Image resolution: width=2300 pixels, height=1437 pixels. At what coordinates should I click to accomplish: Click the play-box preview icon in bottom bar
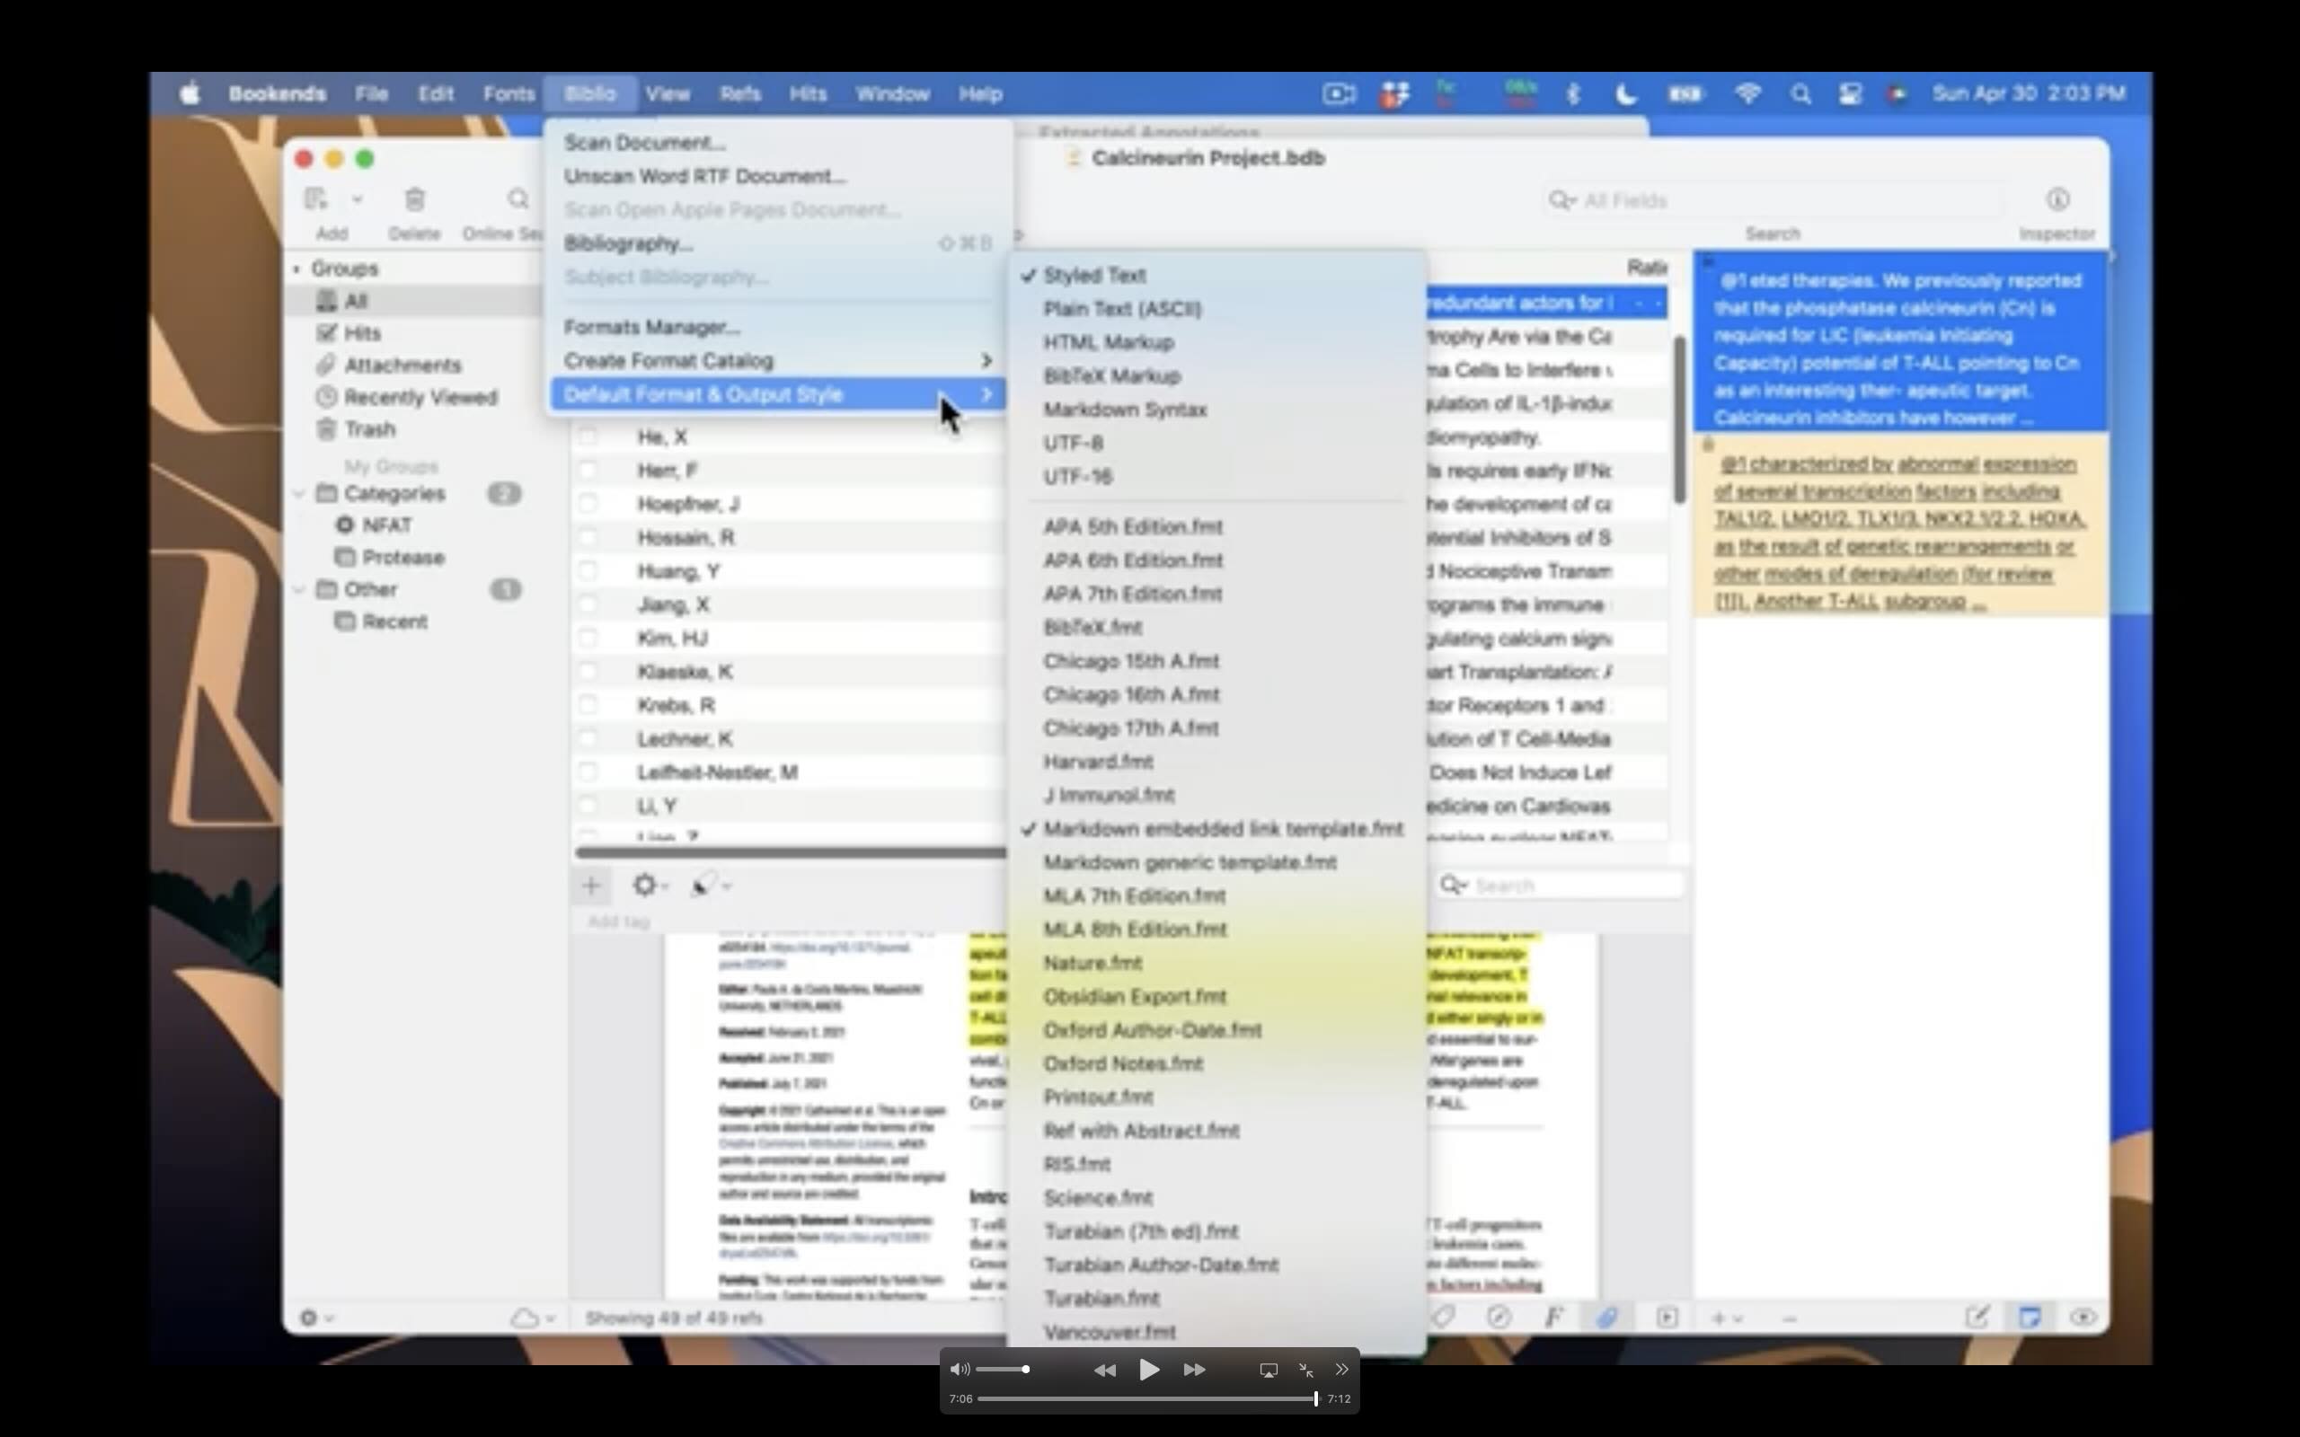point(1667,1318)
